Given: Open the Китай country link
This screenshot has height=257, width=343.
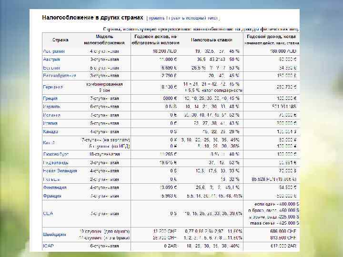Looking at the screenshot, I should tap(49, 143).
